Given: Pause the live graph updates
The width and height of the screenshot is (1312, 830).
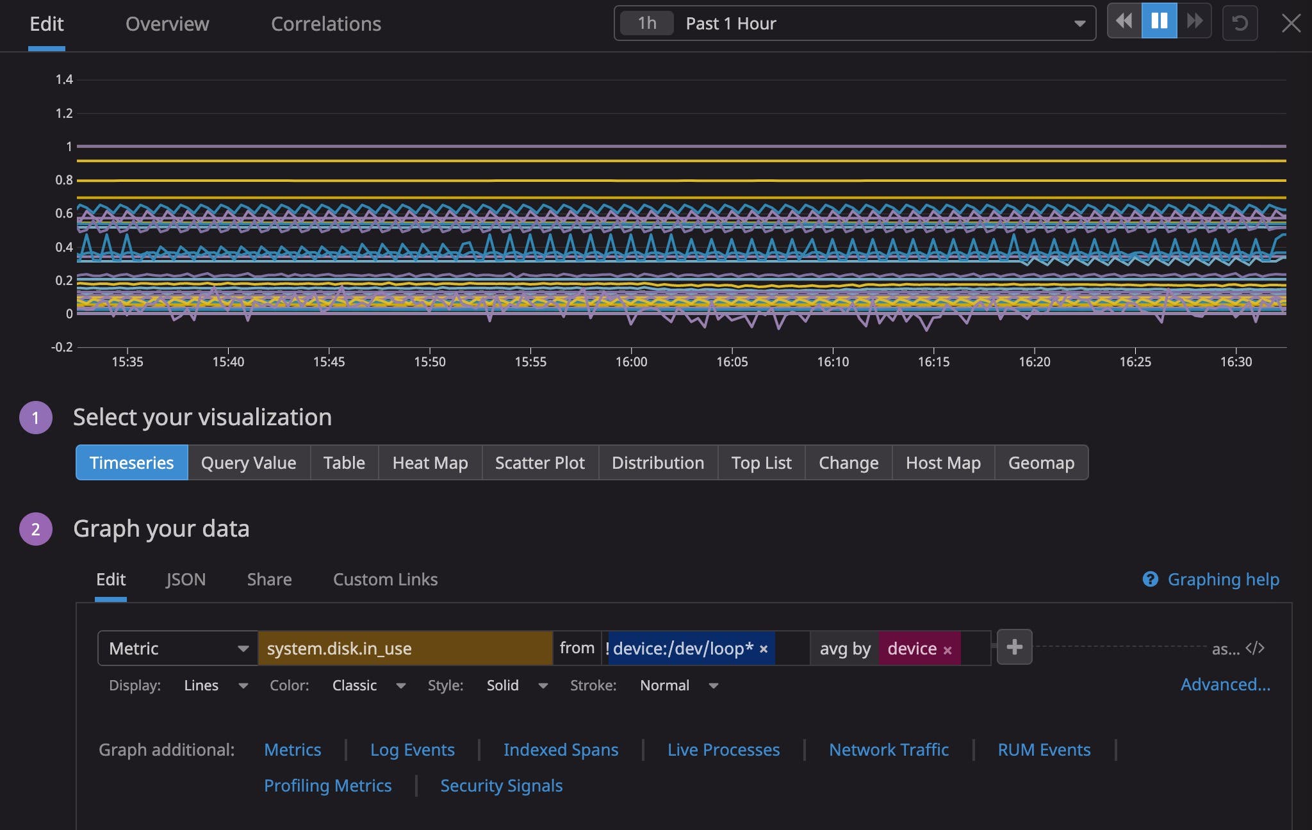Looking at the screenshot, I should point(1159,22).
